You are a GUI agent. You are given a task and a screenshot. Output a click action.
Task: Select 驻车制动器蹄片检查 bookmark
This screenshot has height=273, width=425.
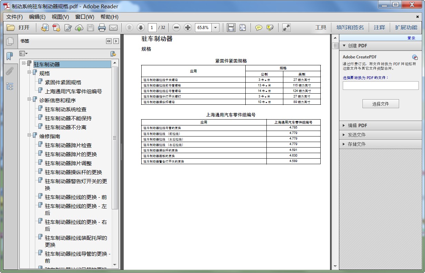[x=68, y=145]
